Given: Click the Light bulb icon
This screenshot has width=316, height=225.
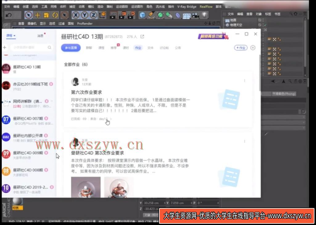Looking at the screenshot, I should pos(205,15).
